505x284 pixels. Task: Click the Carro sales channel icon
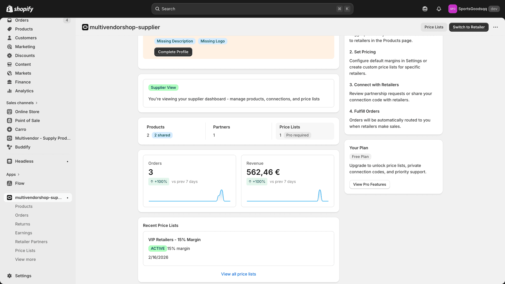[x=9, y=129]
